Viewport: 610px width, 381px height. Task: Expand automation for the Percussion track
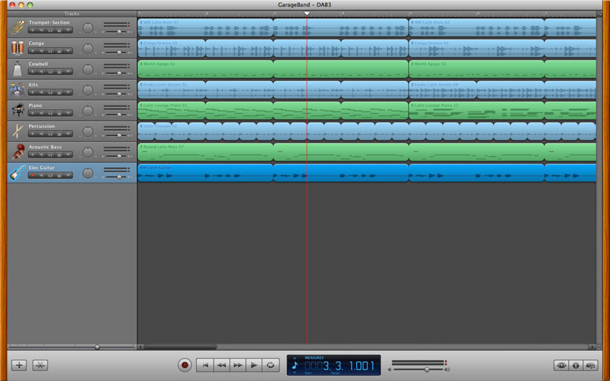coord(68,134)
